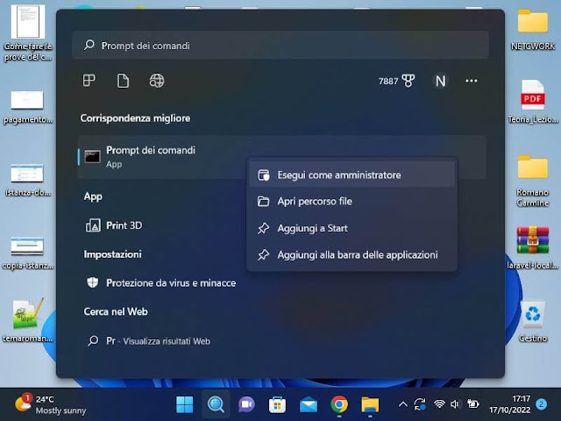
Task: Open the Wi-Fi network tray icon
Action: coord(439,404)
